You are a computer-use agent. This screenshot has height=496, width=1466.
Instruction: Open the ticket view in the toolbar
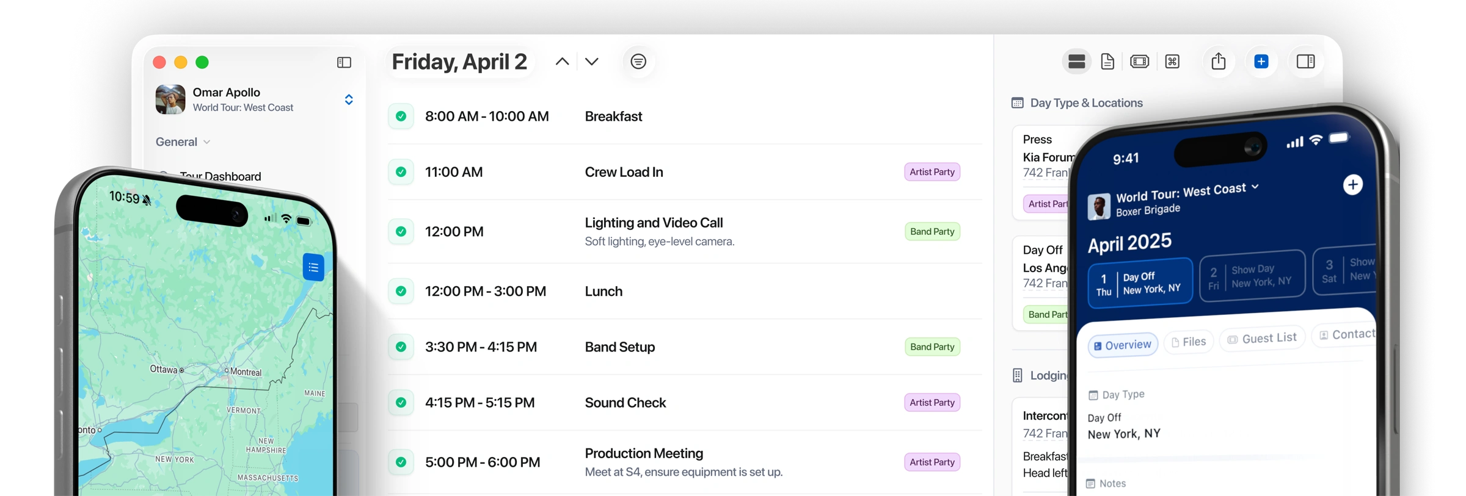click(1140, 61)
